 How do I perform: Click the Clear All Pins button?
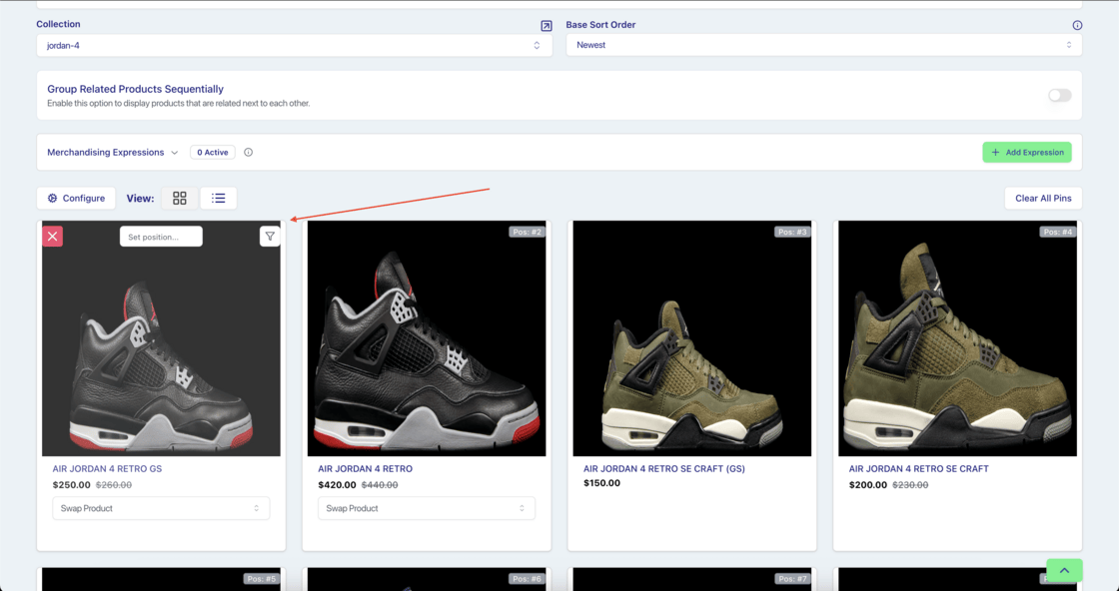(1043, 199)
